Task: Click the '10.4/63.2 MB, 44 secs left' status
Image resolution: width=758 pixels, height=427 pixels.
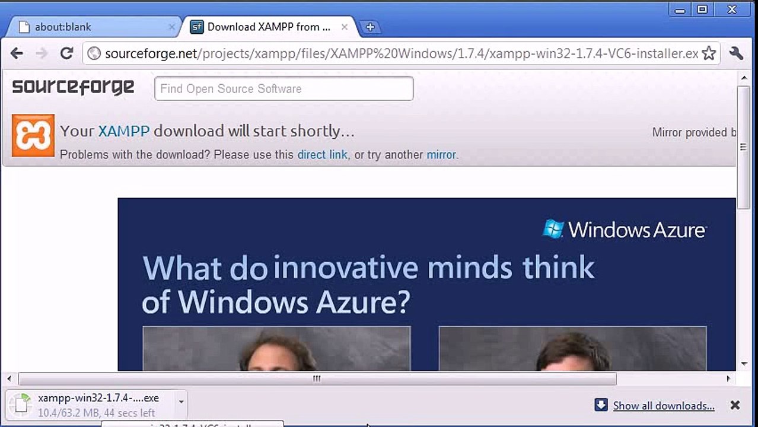Action: coord(97,413)
